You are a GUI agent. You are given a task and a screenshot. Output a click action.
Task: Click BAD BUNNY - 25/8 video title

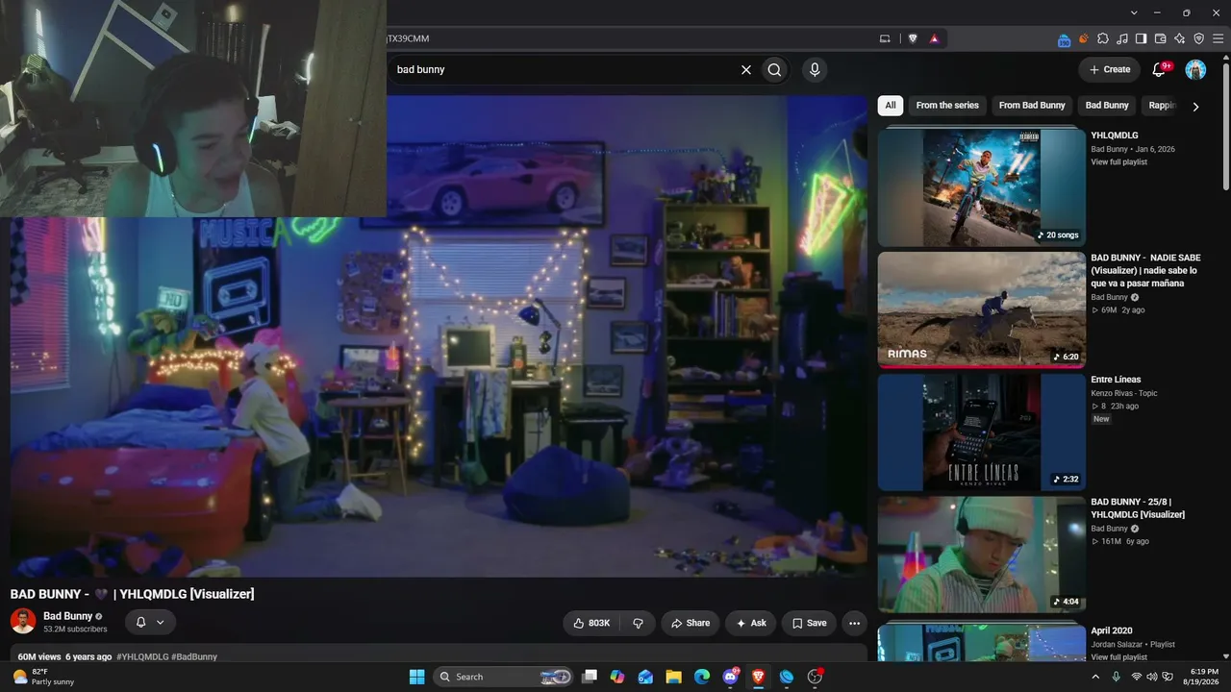[x=1138, y=508]
